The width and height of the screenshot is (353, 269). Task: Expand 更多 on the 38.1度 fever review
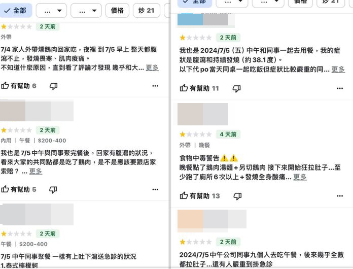point(338,70)
